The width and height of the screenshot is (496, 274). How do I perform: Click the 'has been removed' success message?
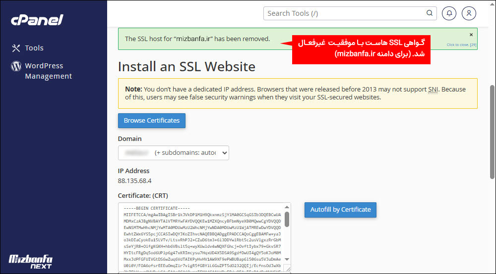197,39
